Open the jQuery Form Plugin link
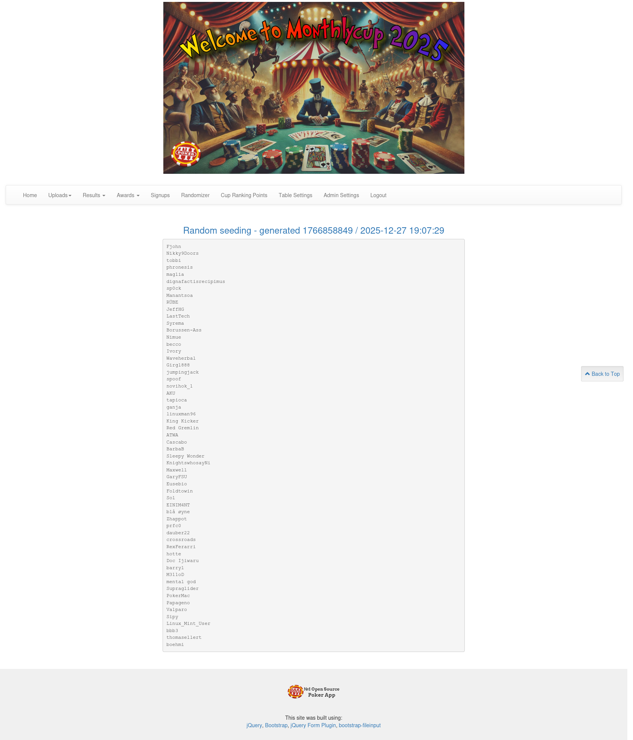The height and width of the screenshot is (740, 633). pos(313,725)
